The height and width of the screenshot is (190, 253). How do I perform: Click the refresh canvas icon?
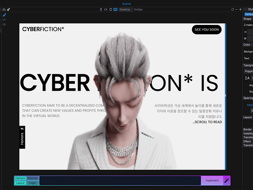click(232, 9)
